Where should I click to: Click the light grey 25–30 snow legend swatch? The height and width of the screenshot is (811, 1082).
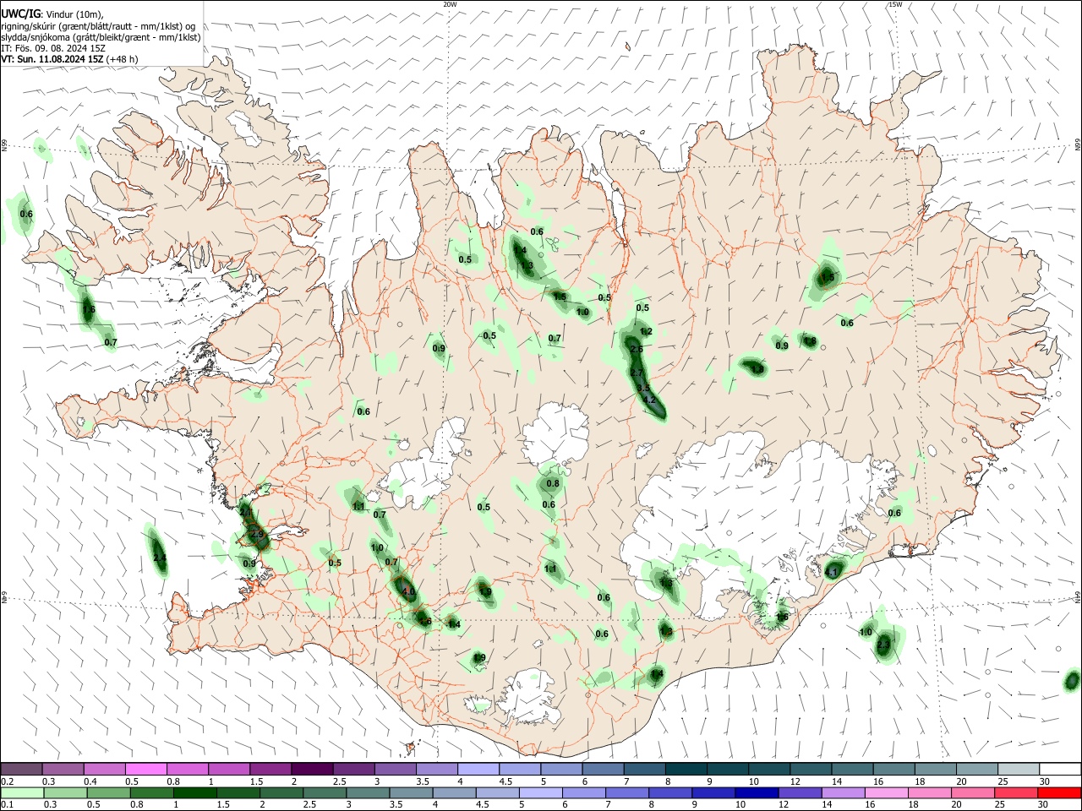[1019, 769]
